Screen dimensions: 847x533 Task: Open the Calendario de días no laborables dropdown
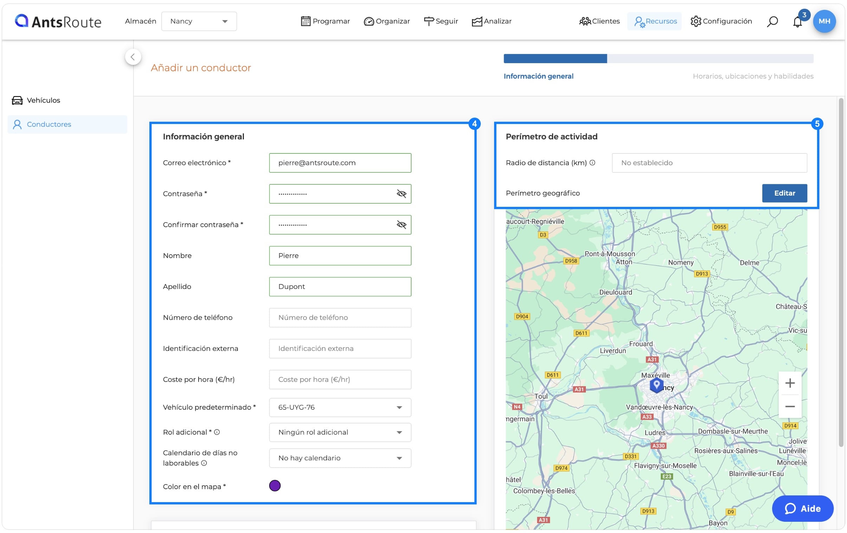pyautogui.click(x=340, y=458)
